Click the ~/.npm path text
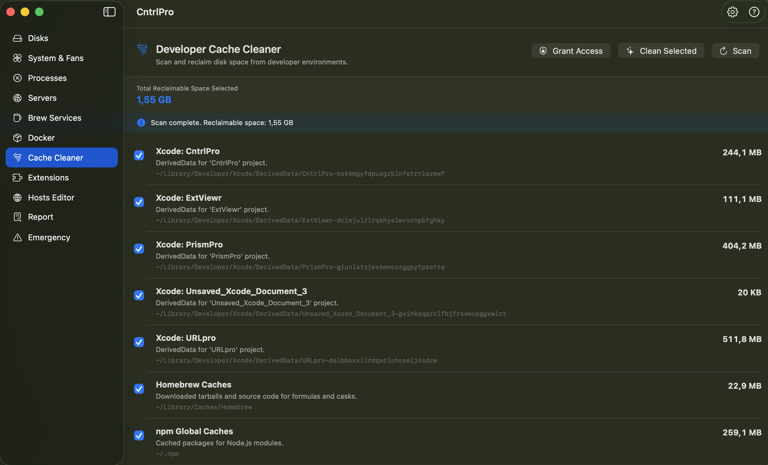 click(167, 454)
